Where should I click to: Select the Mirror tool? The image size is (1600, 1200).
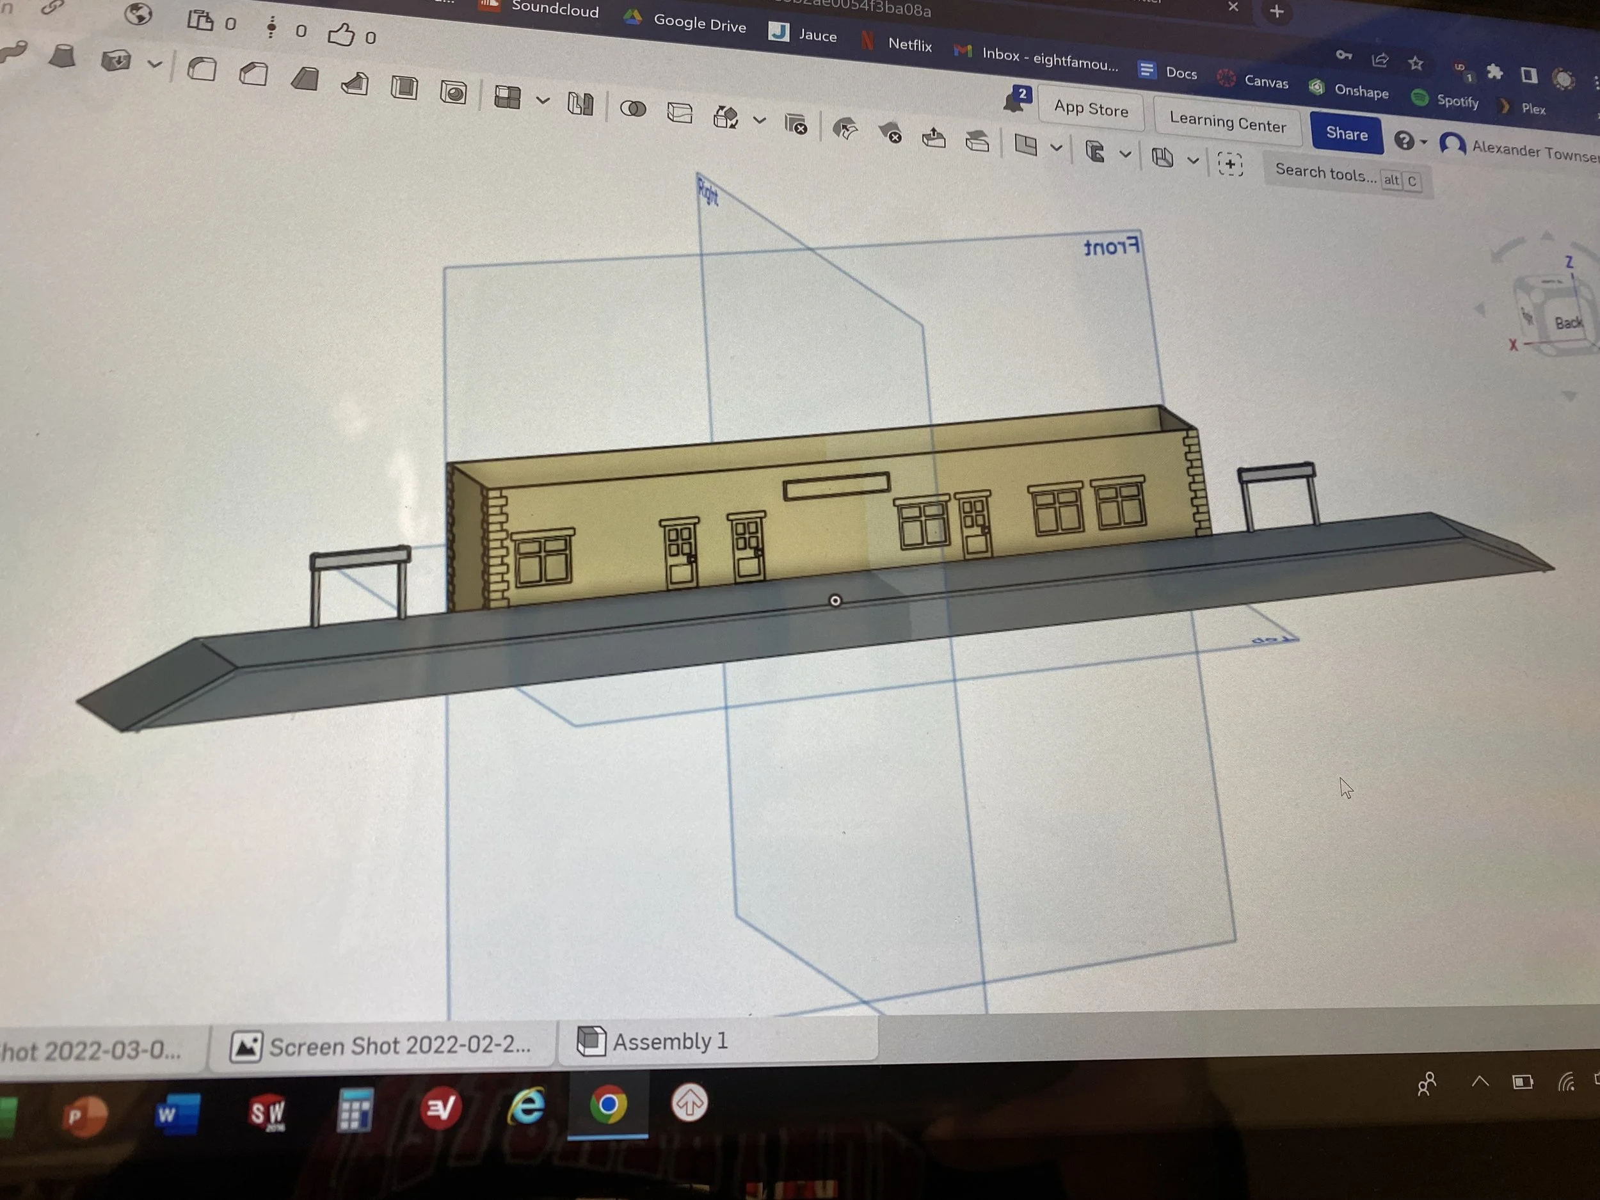pos(580,104)
